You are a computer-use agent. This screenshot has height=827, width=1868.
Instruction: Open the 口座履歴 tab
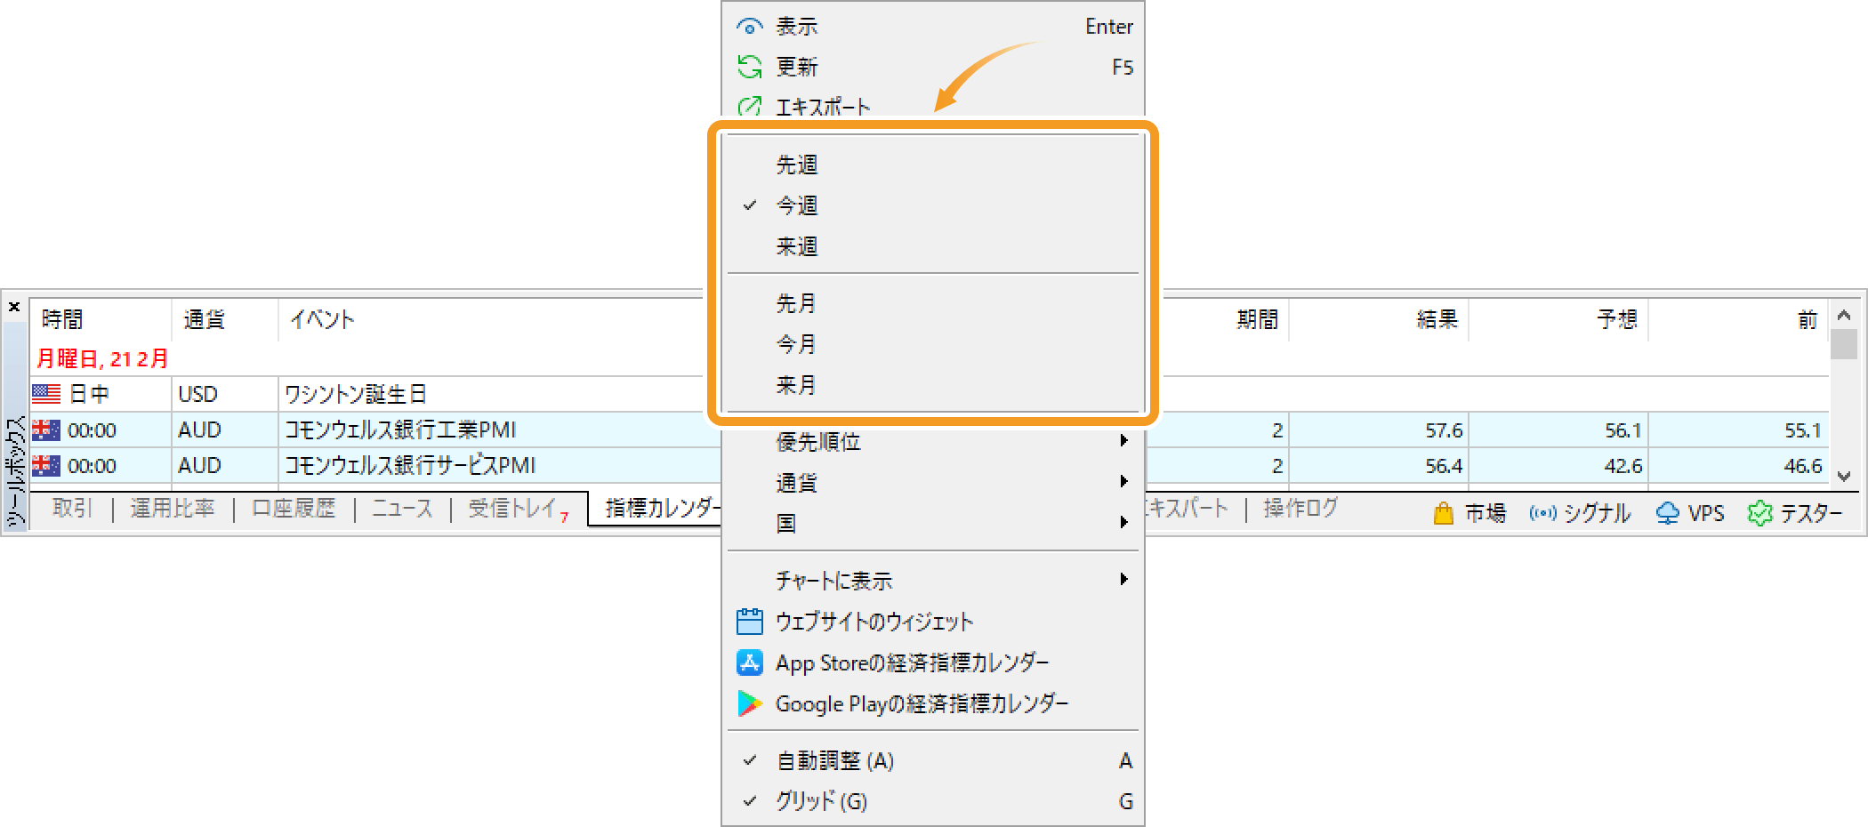294,508
